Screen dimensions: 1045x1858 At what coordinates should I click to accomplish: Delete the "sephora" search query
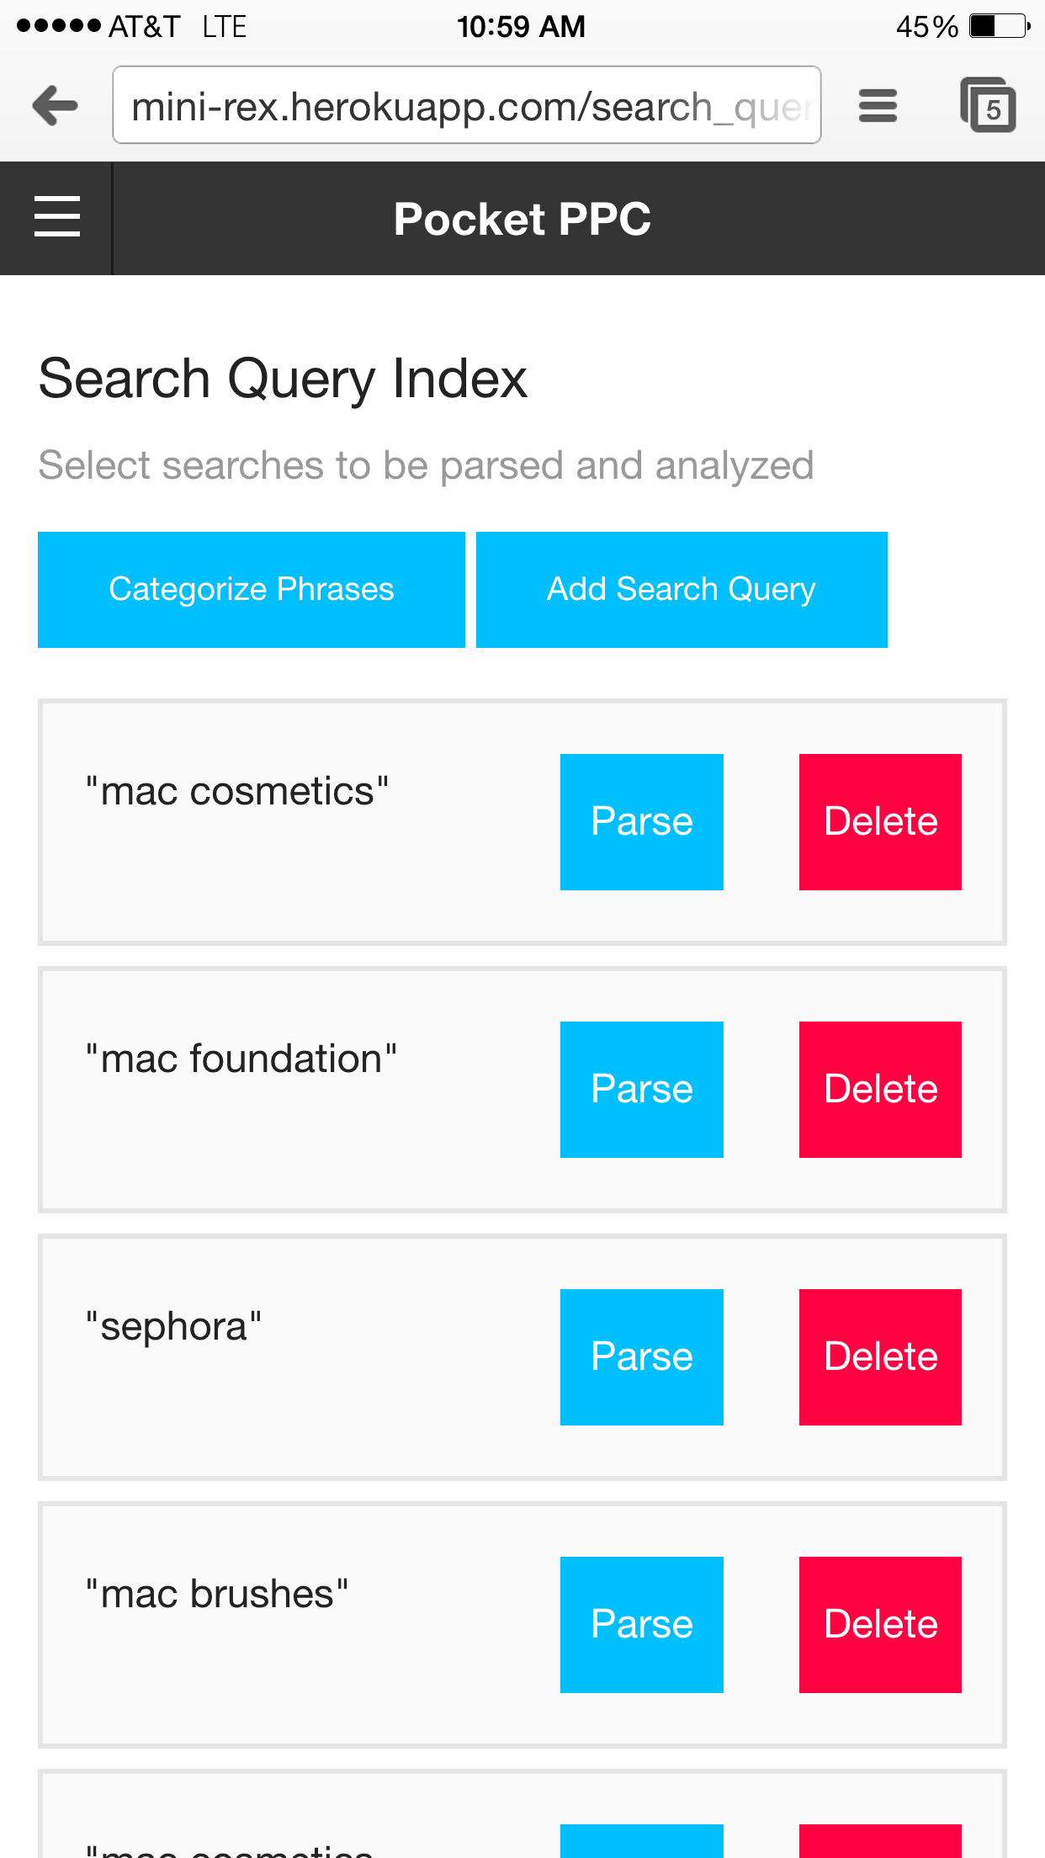pos(880,1356)
